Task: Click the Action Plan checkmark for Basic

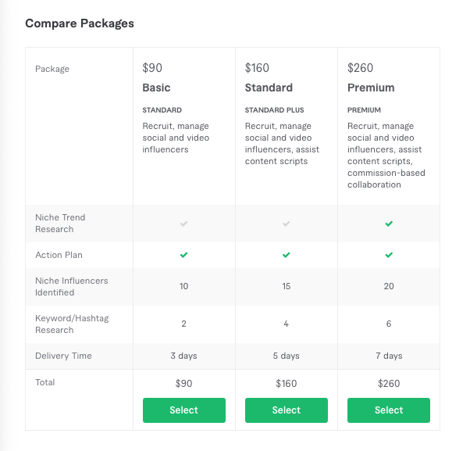Action: 183,255
